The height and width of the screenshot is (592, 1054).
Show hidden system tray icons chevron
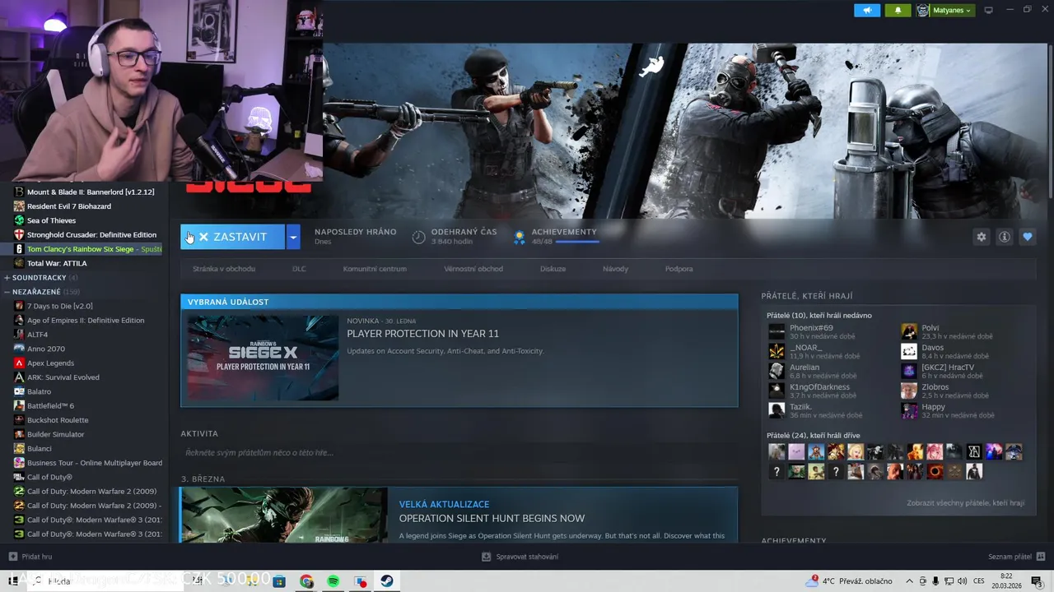tap(909, 581)
